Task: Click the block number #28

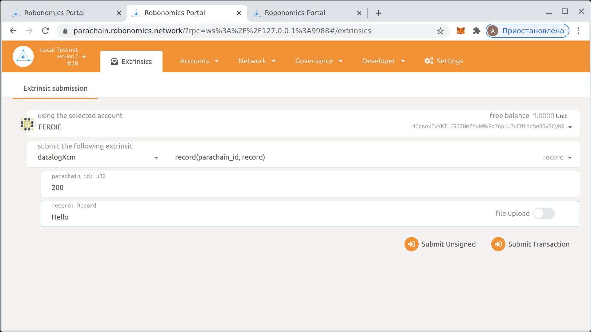Action: tap(73, 63)
